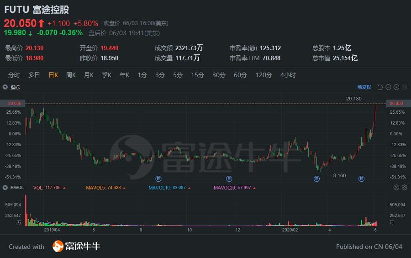Select the 日K daily candlestick tab

pos(53,75)
